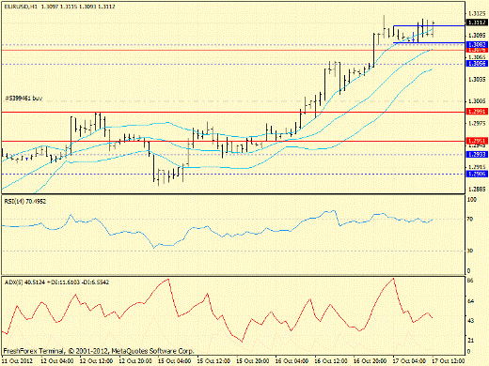Click the 1.3125 price scale value
Viewport: 489px width, 366px height.
tap(477, 13)
